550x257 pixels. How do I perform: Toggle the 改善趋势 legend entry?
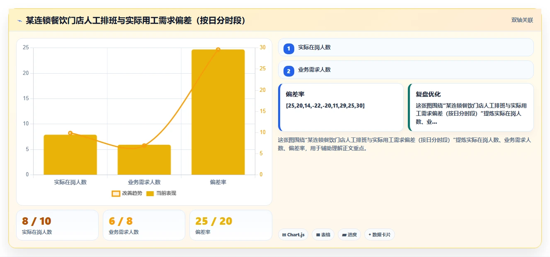127,193
